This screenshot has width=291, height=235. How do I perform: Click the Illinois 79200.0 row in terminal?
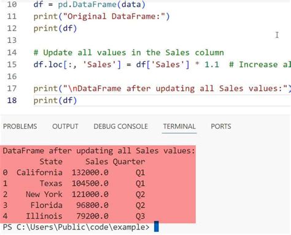pyautogui.click(x=74, y=216)
